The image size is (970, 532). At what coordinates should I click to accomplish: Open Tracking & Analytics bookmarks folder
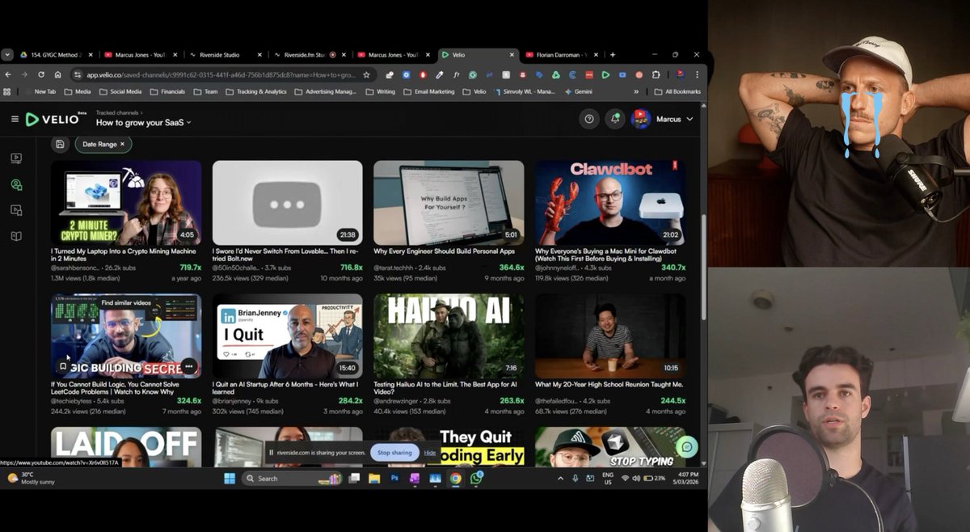point(255,91)
